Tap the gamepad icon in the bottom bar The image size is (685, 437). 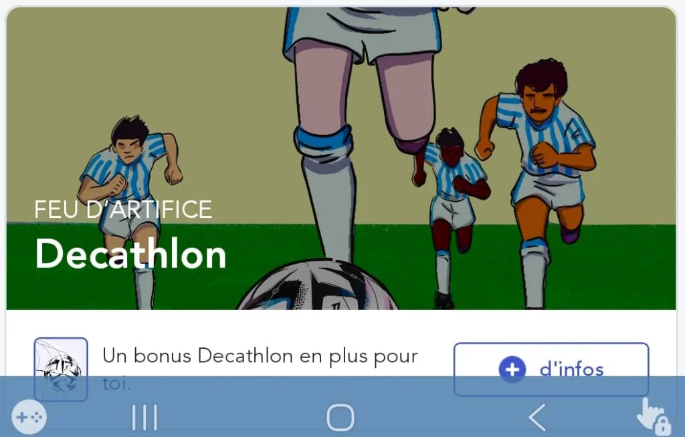tap(29, 417)
